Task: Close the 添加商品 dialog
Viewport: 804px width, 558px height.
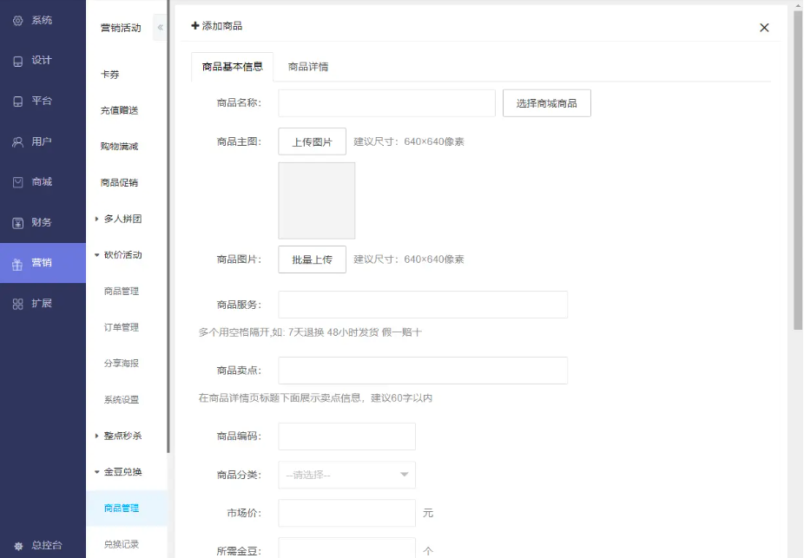Action: [x=764, y=28]
